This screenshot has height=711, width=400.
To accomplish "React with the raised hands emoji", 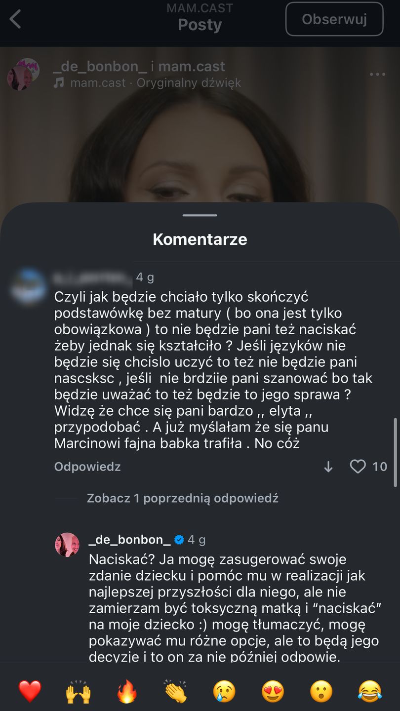I will tap(78, 691).
